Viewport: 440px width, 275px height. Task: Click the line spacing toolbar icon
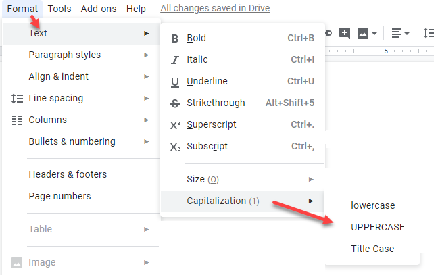(429, 32)
